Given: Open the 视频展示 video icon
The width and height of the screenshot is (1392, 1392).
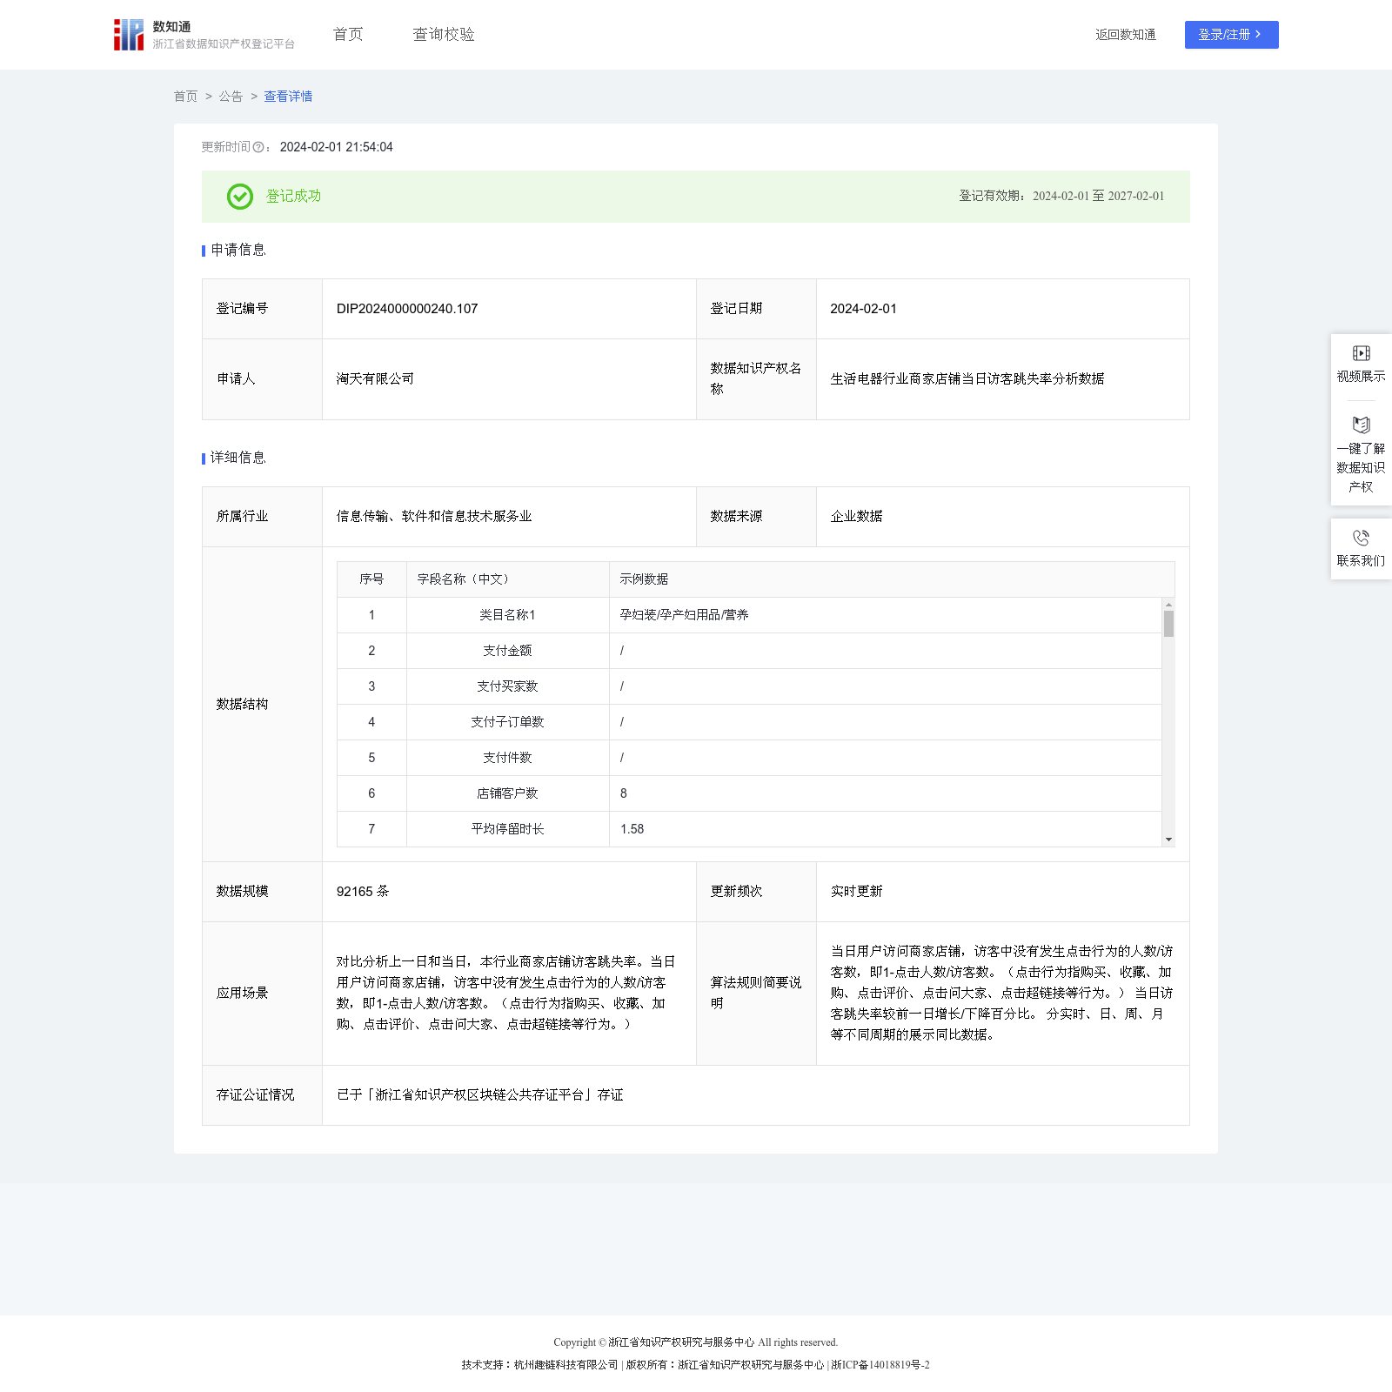Looking at the screenshot, I should [1361, 353].
